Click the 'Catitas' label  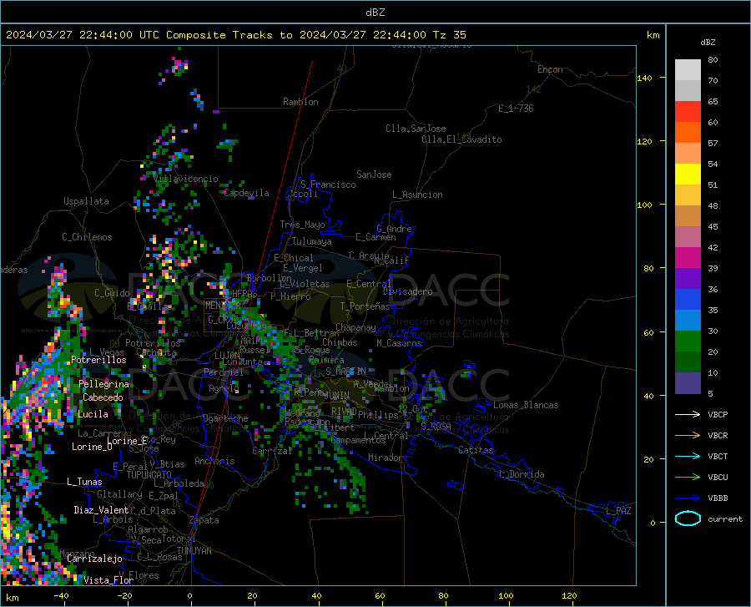click(476, 450)
